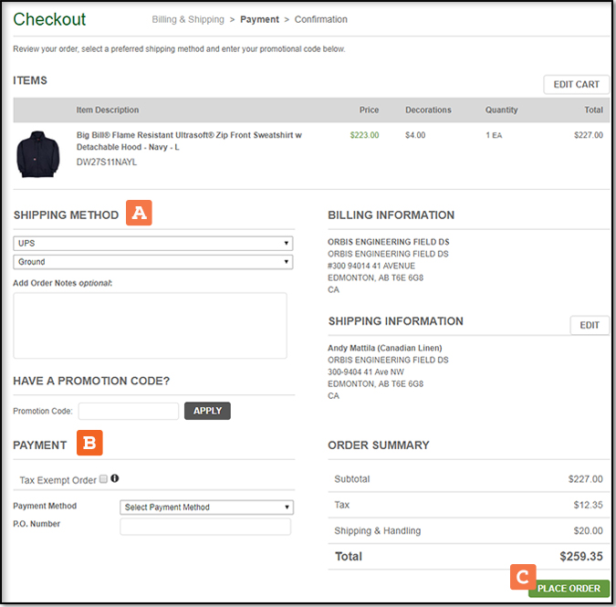
Task: Apply the promotion code
Action: [207, 411]
